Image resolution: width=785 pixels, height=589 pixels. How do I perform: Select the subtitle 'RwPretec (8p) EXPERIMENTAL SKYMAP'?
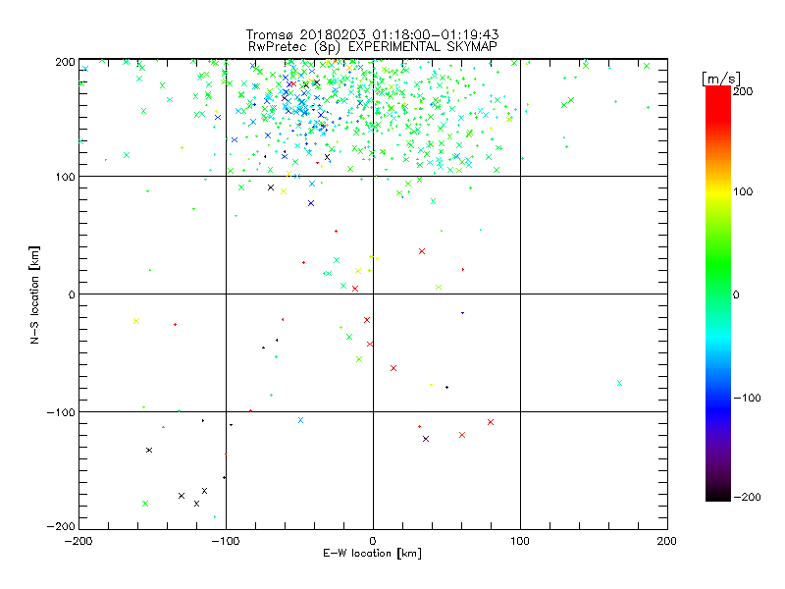(373, 47)
